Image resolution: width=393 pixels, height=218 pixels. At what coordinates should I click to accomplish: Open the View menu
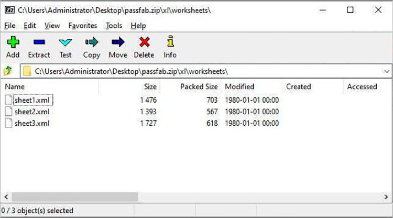click(x=52, y=26)
